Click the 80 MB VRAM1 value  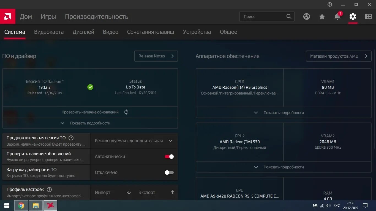tap(328, 87)
